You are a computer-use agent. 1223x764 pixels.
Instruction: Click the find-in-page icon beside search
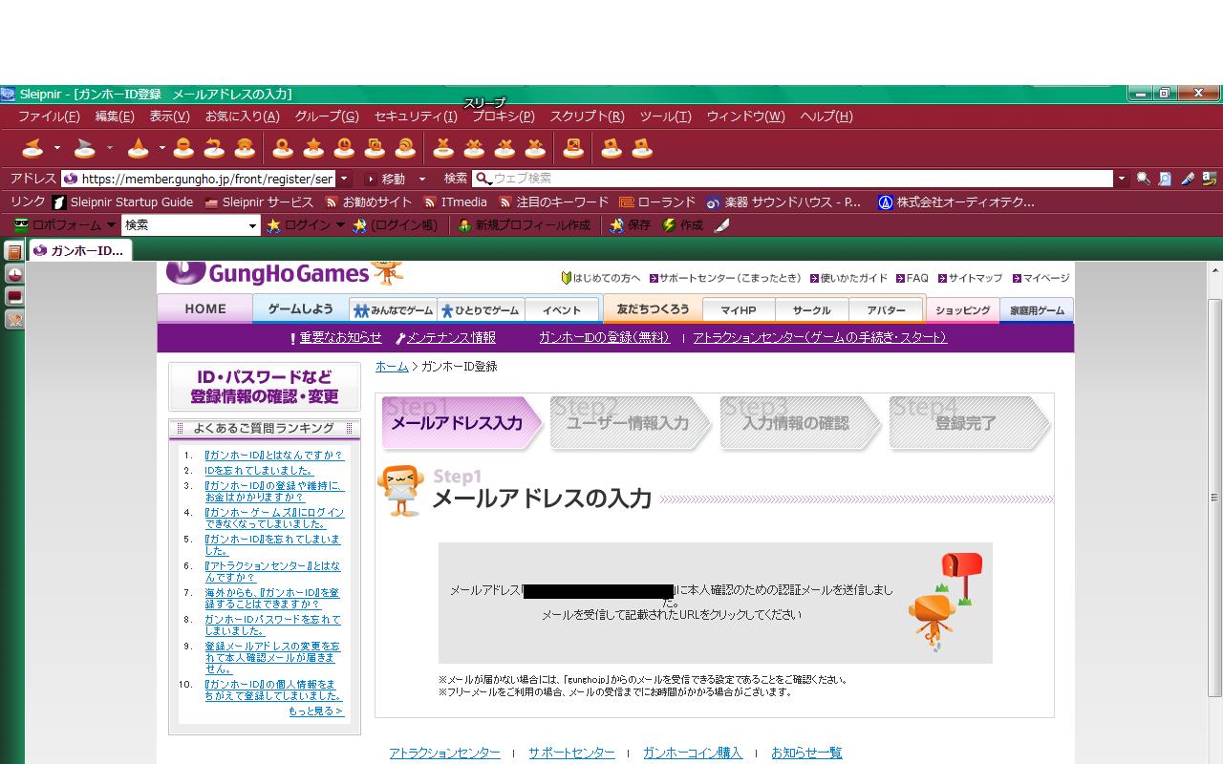(x=1165, y=179)
